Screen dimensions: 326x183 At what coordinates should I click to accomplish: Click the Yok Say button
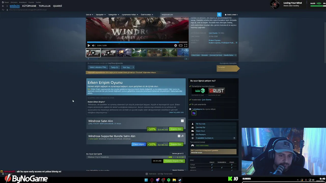[x=126, y=67]
